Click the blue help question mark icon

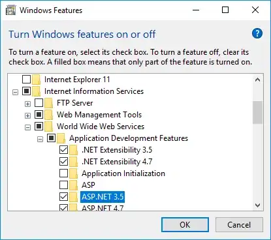click(x=257, y=33)
